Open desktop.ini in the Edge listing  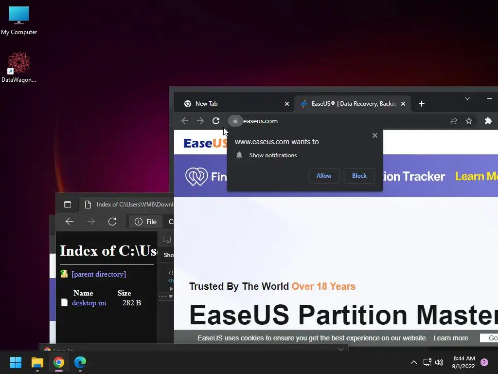click(x=89, y=303)
